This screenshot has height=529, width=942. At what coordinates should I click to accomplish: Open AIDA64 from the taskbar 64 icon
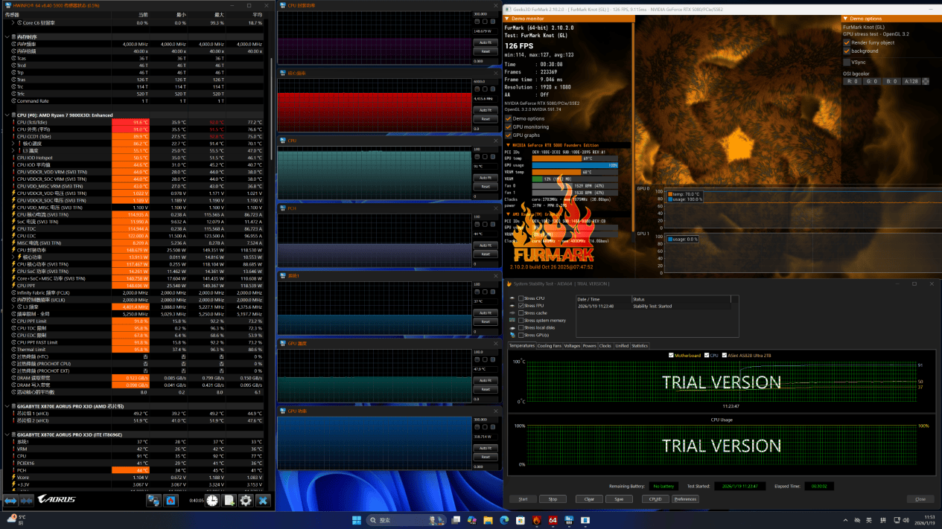tap(553, 520)
